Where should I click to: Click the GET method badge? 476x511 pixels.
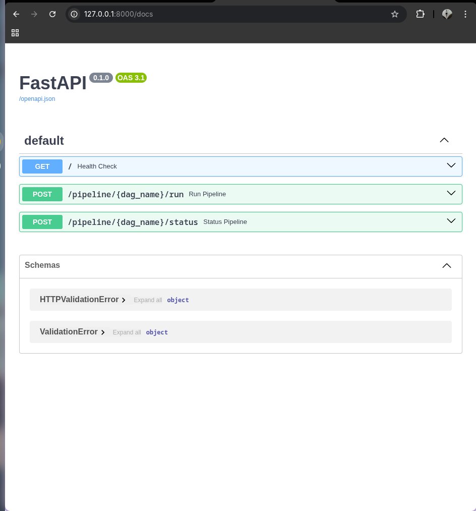coord(42,166)
